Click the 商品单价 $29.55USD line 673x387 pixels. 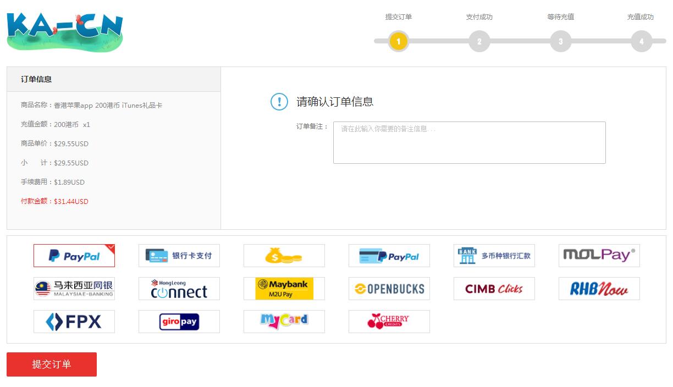click(x=54, y=144)
